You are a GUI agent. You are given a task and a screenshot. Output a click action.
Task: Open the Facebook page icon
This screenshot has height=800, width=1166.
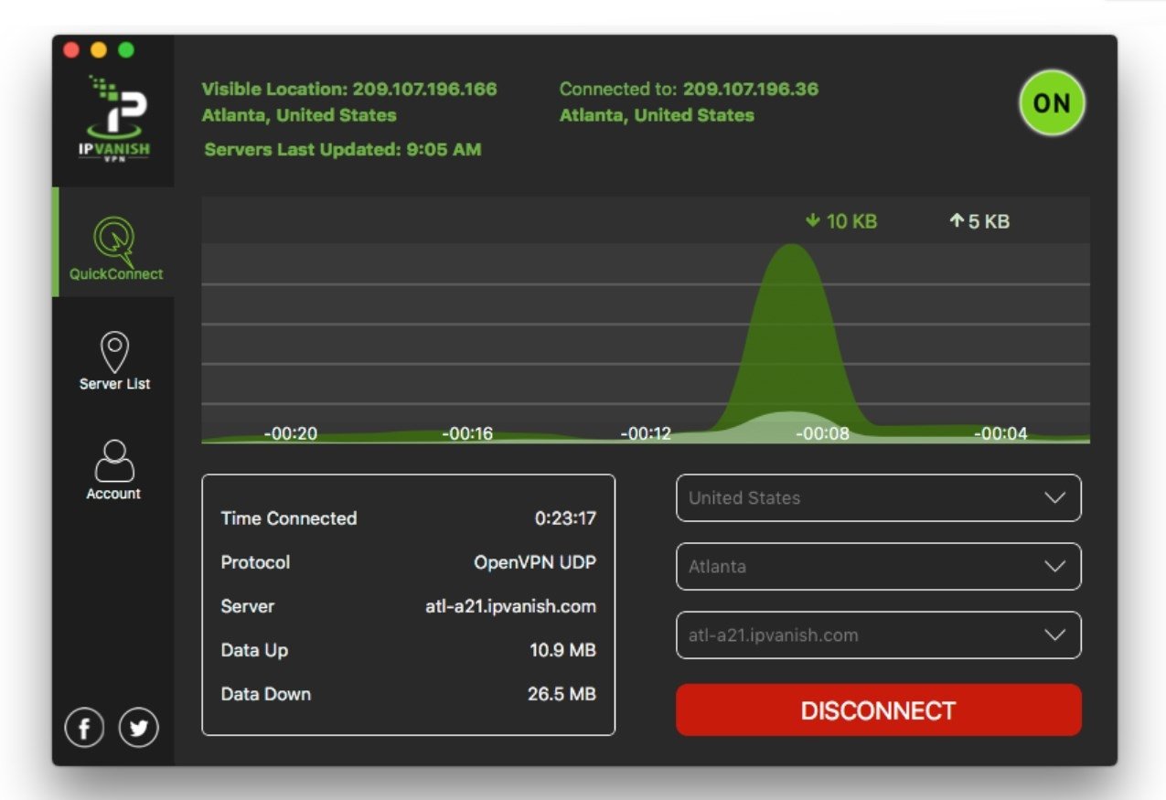click(84, 729)
